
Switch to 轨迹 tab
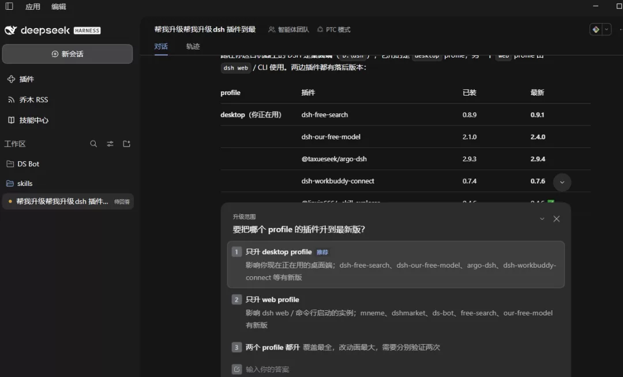point(193,47)
